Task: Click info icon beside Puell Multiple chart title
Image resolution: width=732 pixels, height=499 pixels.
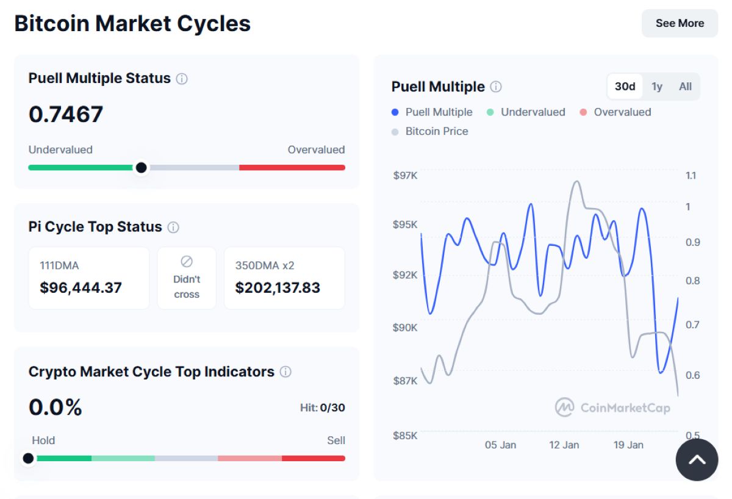Action: [496, 87]
